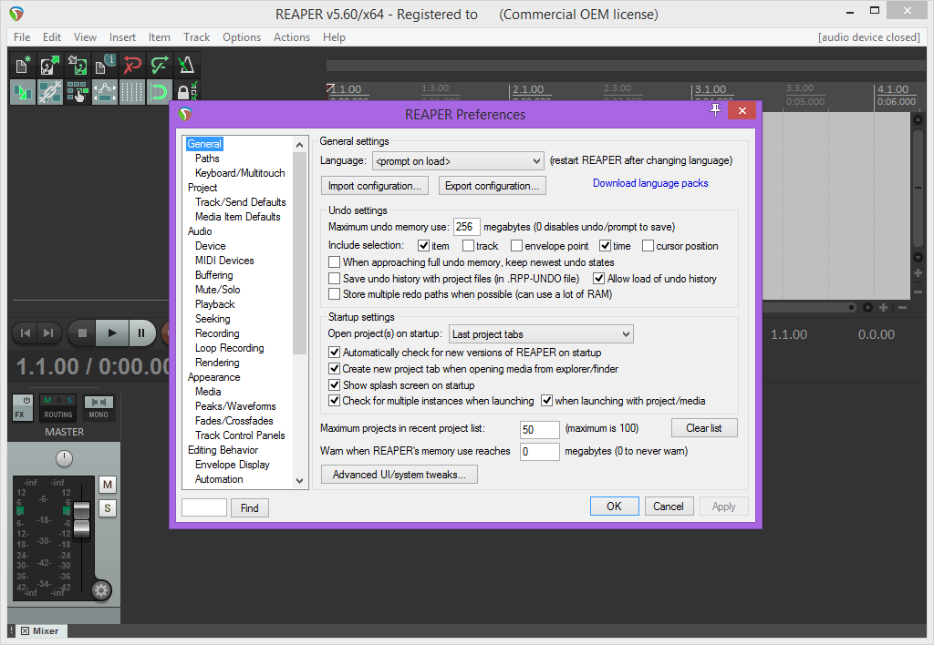The width and height of the screenshot is (934, 645).
Task: Open Project Settings info icon
Action: click(x=105, y=65)
